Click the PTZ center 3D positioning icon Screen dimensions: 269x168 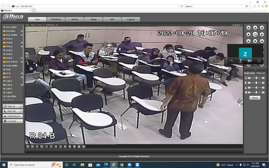(x=255, y=34)
